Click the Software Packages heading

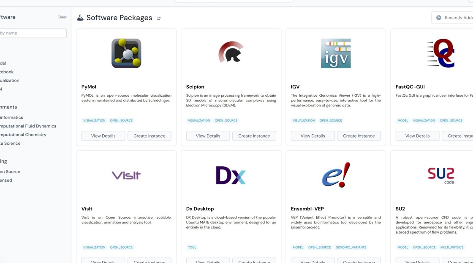click(x=119, y=18)
